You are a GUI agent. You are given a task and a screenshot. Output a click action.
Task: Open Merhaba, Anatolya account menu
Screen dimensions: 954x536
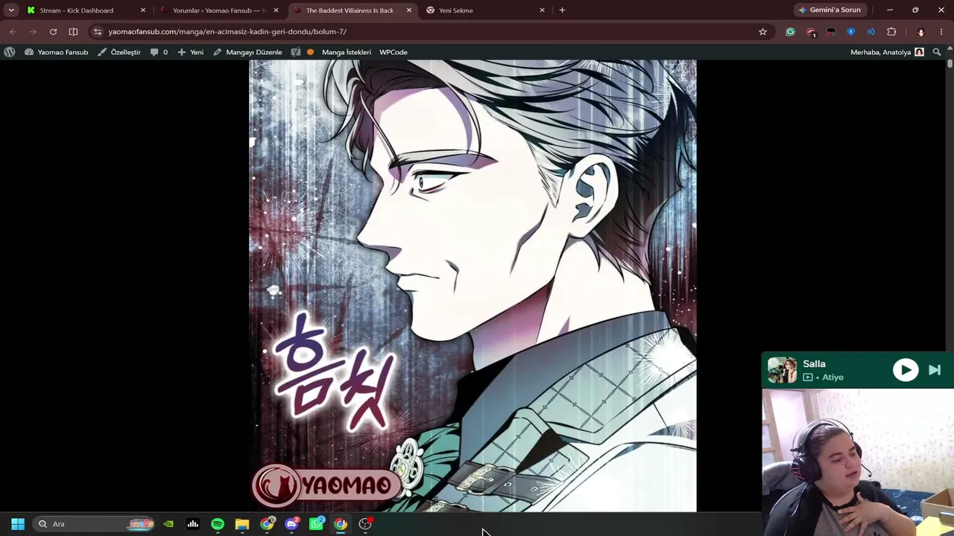point(887,52)
